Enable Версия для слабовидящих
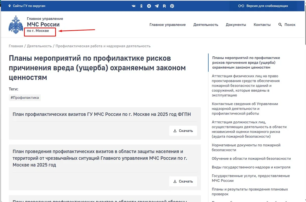The width and height of the screenshot is (306, 202). point(267,6)
